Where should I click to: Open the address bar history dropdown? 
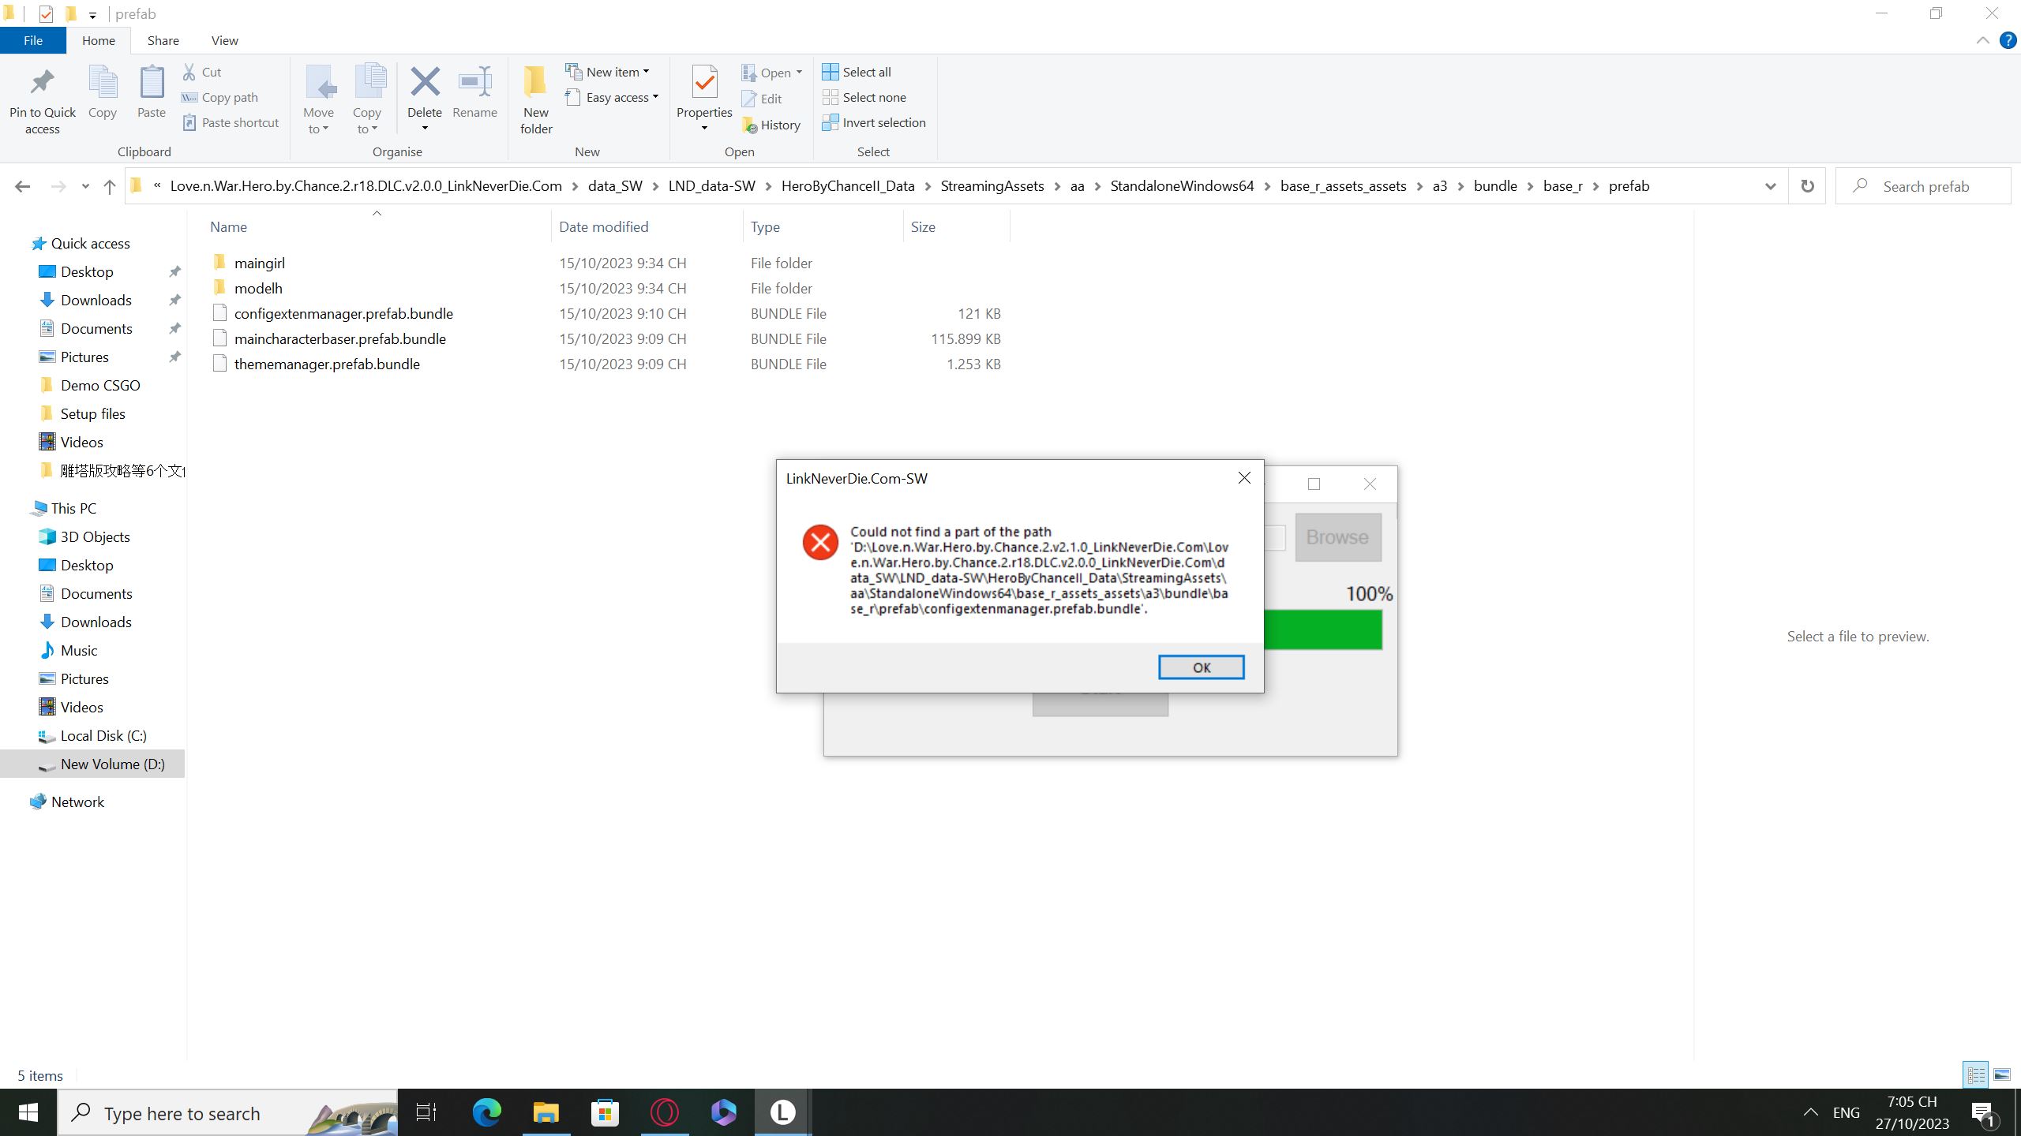1770,186
